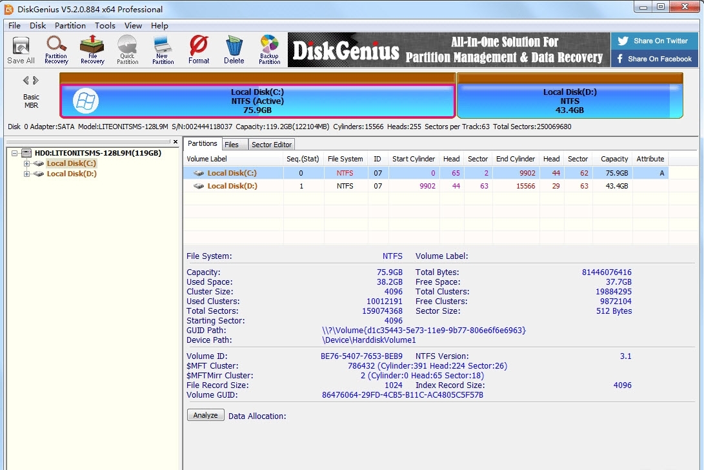Click the File System column header
Viewport: 704px width, 470px height.
(345, 159)
